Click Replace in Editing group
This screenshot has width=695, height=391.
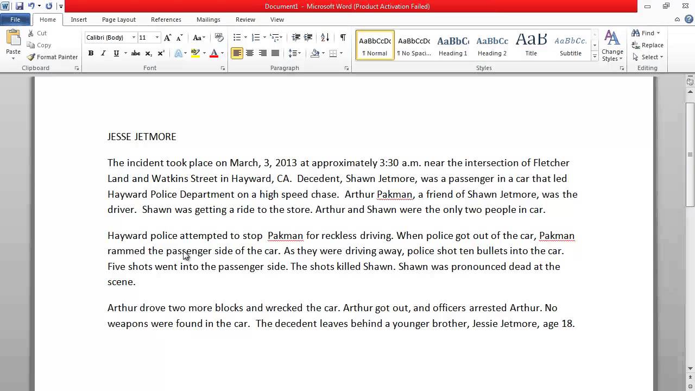tap(648, 45)
